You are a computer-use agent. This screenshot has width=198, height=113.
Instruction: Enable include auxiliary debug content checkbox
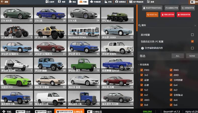tap(192, 48)
